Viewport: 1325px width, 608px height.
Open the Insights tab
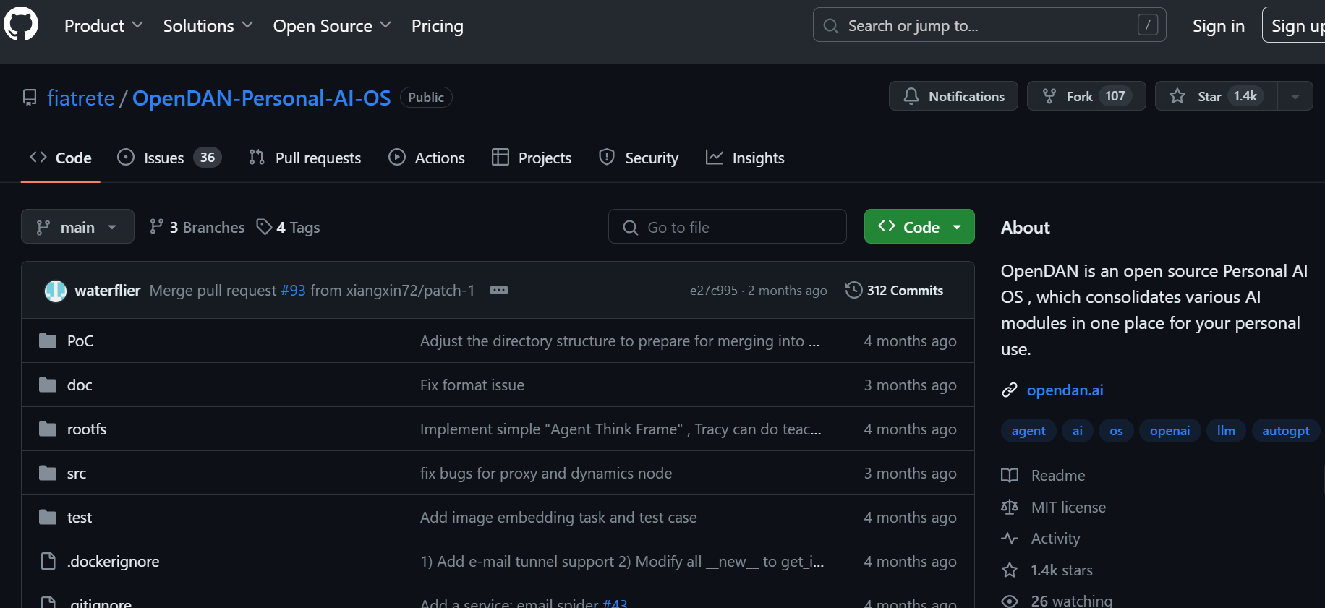point(745,158)
